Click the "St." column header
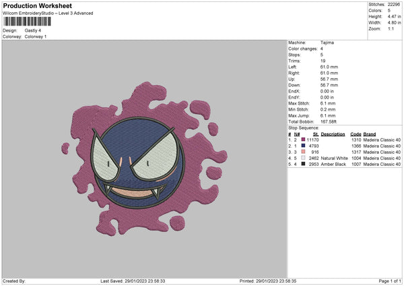 tap(316, 134)
